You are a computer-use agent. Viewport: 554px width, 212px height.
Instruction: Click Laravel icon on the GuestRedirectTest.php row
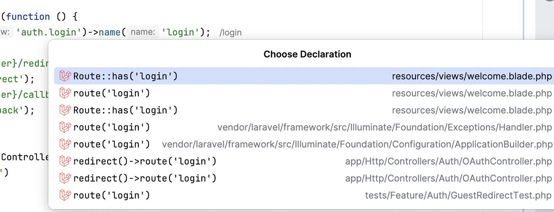[65, 195]
